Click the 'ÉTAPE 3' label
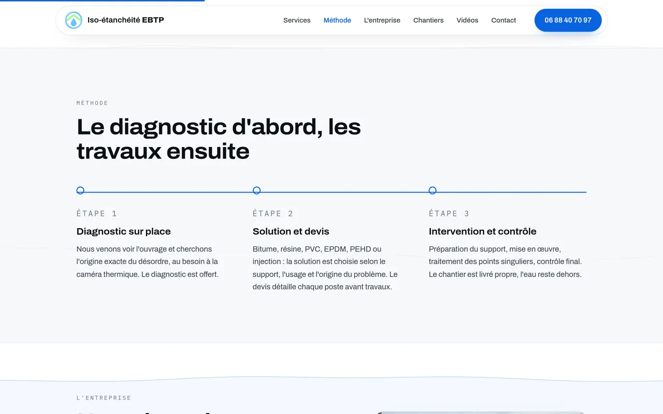The image size is (663, 414). tap(449, 214)
